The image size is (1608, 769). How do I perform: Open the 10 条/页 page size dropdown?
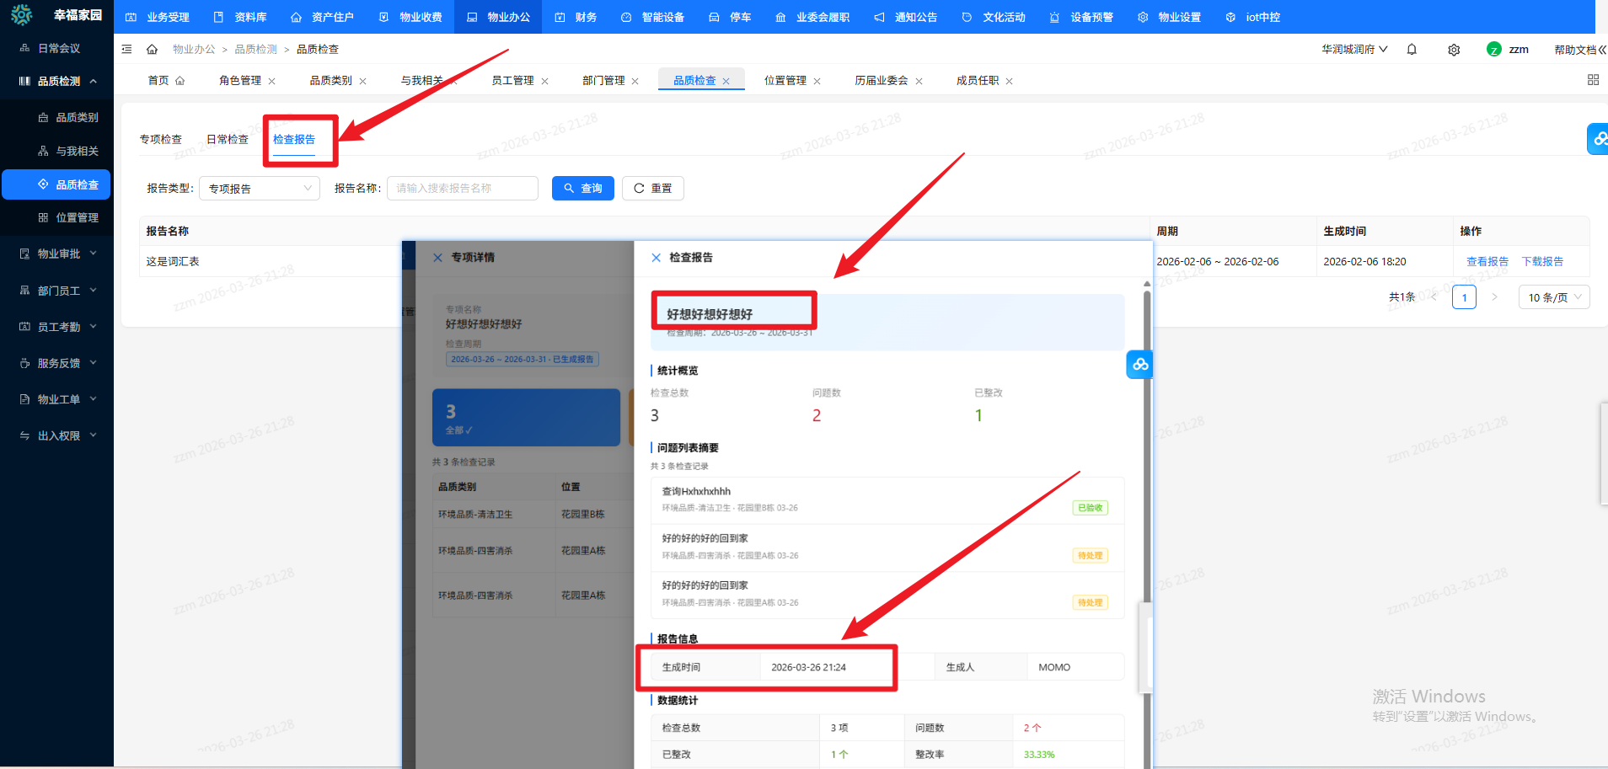tap(1553, 297)
